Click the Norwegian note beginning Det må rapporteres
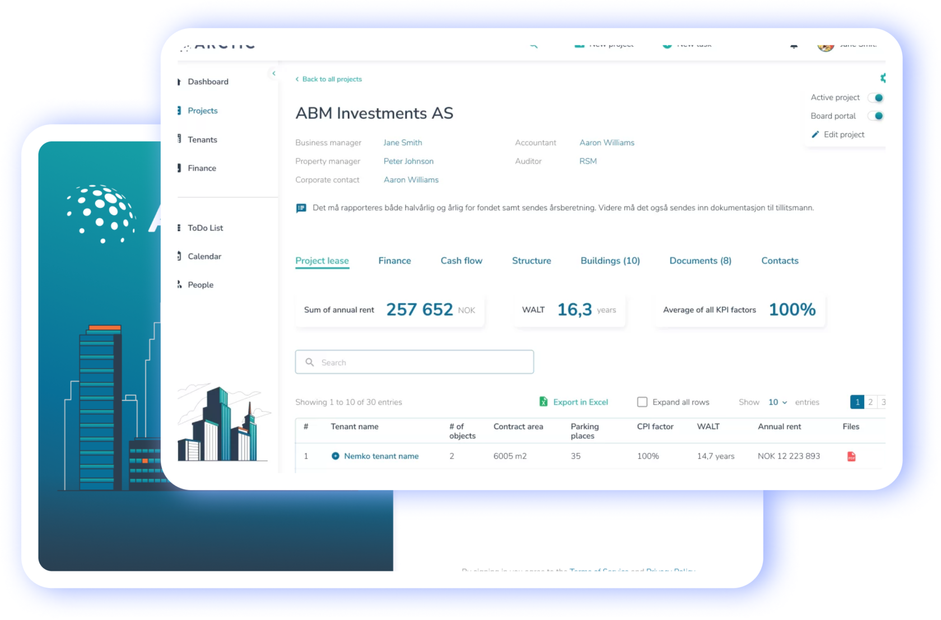This screenshot has width=941, height=620. coord(563,208)
